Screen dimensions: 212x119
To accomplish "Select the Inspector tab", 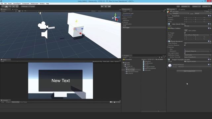I will pos(172,9).
